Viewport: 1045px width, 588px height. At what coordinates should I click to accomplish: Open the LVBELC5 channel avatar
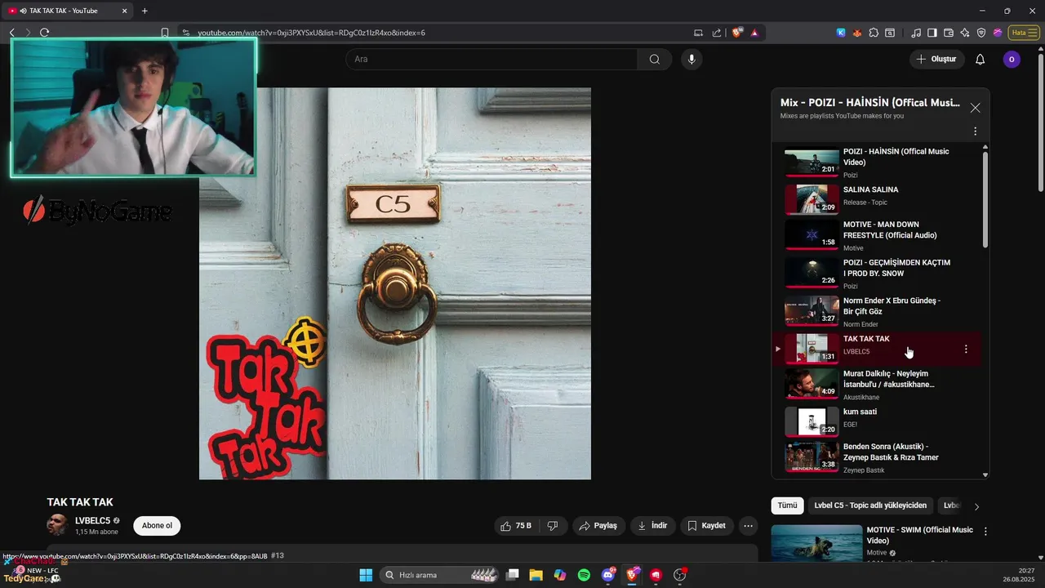(57, 525)
